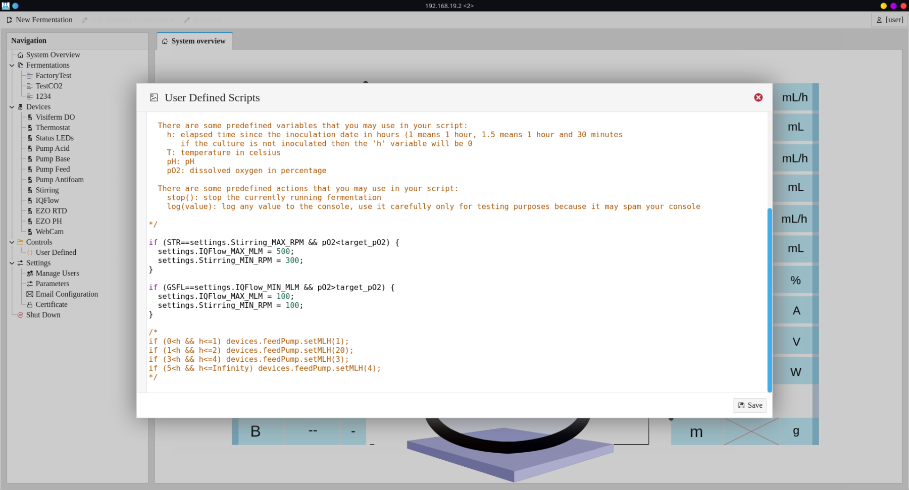Click the User Defined script icon
The width and height of the screenshot is (909, 490).
pos(30,253)
